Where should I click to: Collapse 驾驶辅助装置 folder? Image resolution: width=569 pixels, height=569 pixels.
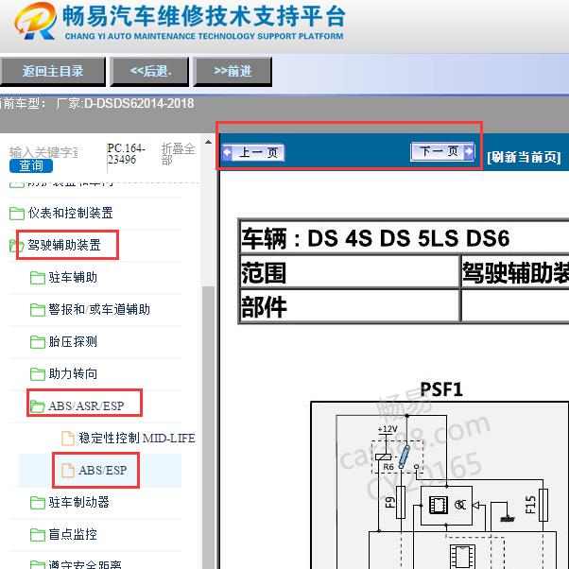[x=64, y=245]
